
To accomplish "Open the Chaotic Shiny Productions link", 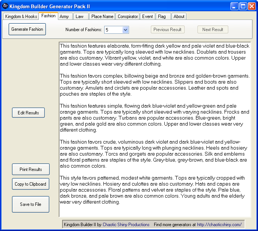I will (126, 224).
